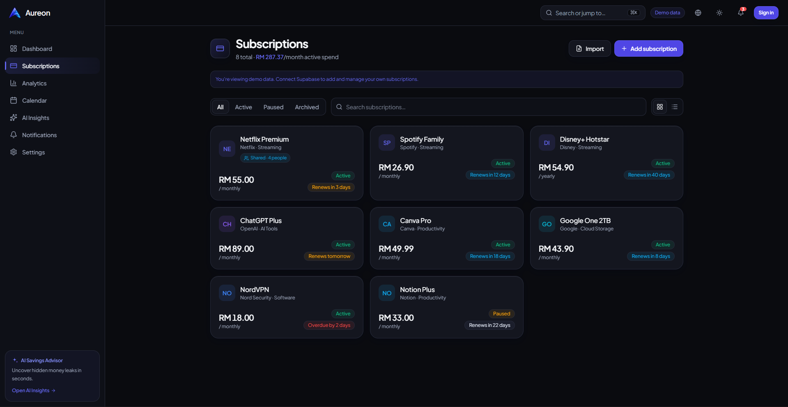788x407 pixels.
Task: Click the AI Insights sparkle icon
Action: pos(14,117)
